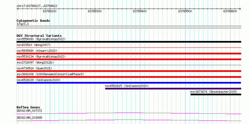249x124 pixels.
Task: Click ruler position 63789600
Action: coord(230,11)
